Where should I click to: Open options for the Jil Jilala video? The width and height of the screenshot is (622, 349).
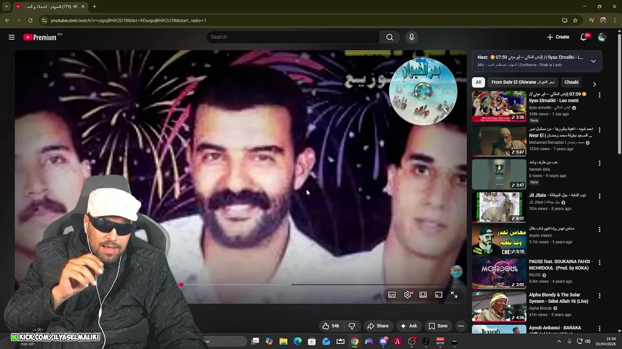coord(599,196)
